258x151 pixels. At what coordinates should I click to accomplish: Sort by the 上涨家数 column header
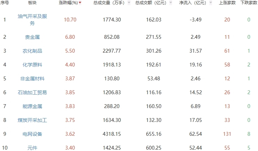tap(227, 3)
